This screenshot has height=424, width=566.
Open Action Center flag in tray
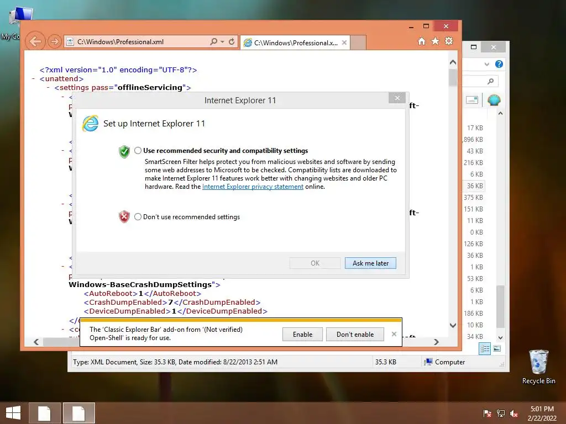coord(488,414)
